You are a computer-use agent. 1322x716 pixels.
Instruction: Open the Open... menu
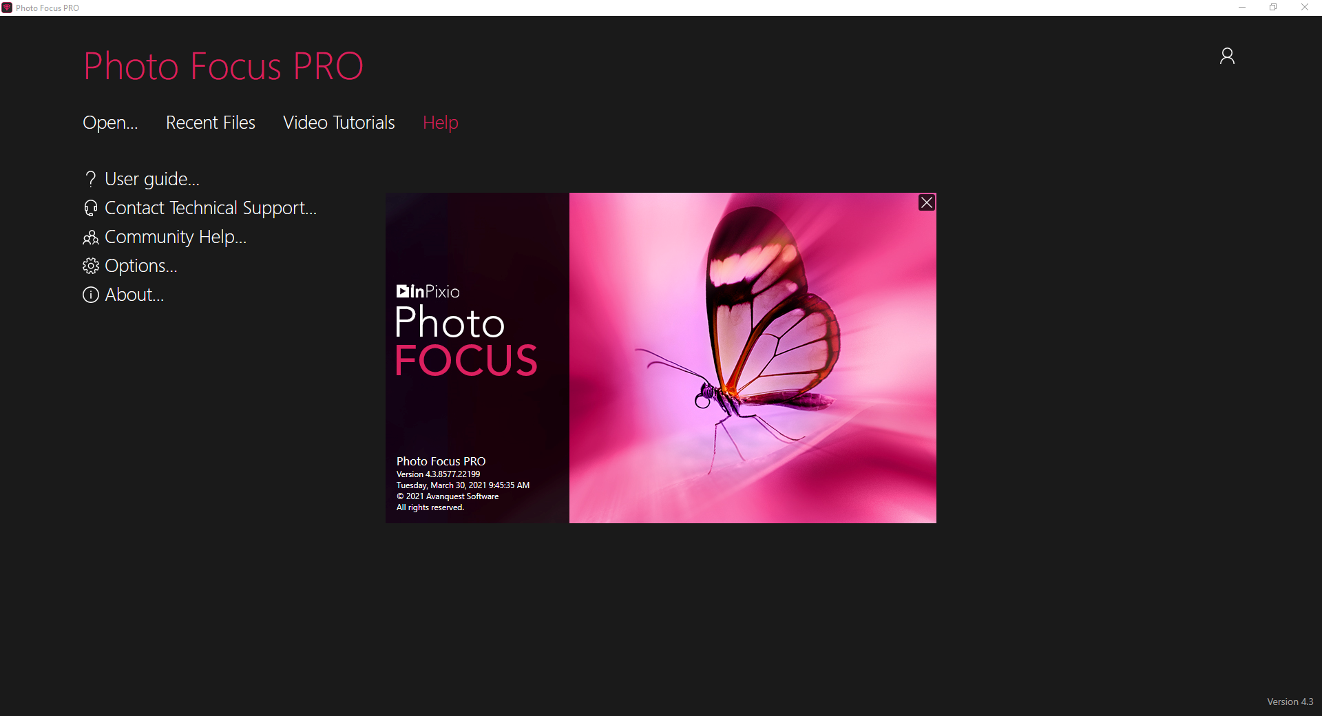click(109, 123)
